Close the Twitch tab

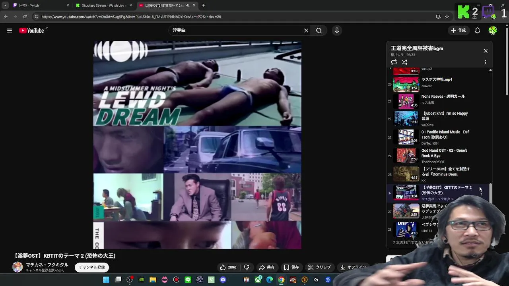[68, 6]
